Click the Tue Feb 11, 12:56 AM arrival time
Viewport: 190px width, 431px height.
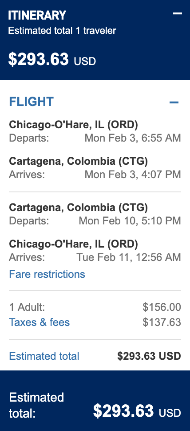click(129, 257)
